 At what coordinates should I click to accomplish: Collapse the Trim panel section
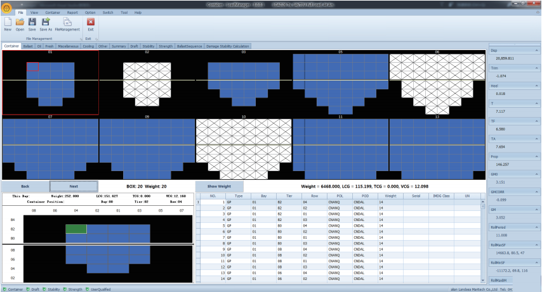tap(536, 67)
